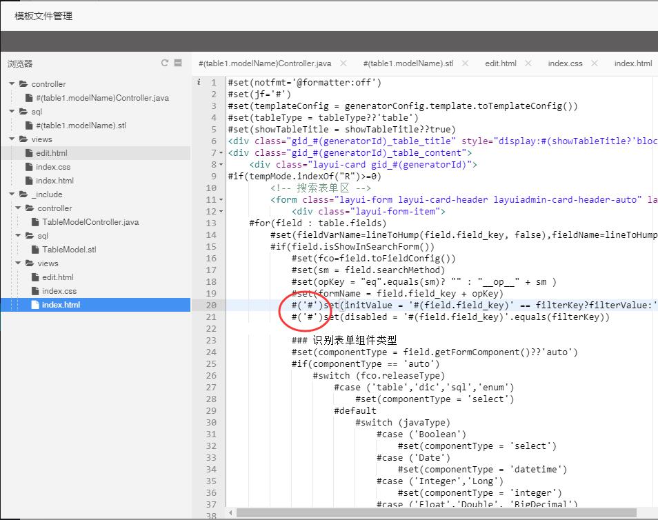Select index.css under top-level views
The height and width of the screenshot is (520, 658).
53,167
